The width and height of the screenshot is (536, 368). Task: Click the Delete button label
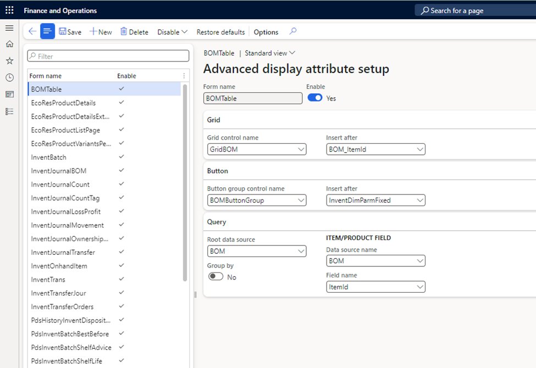tap(139, 32)
